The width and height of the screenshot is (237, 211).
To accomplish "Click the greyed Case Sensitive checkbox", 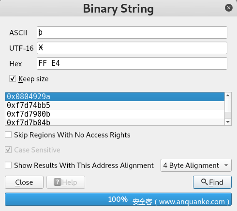I will pyautogui.click(x=8, y=150).
